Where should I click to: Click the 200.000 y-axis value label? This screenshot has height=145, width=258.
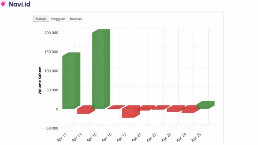(51, 32)
